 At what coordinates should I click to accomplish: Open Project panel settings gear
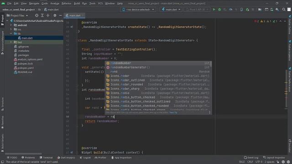coord(55,15)
